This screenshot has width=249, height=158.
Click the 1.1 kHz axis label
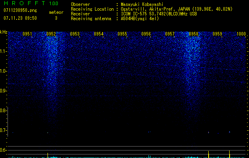tap(4, 51)
